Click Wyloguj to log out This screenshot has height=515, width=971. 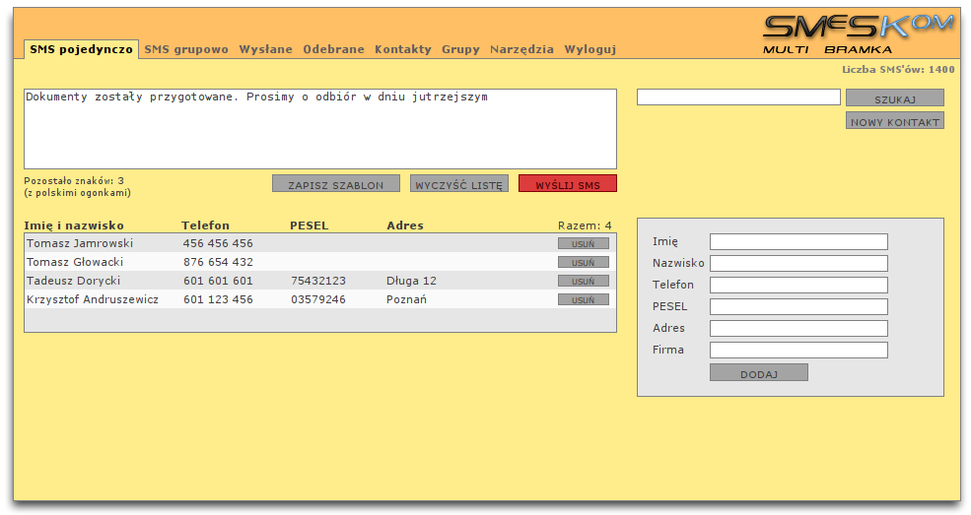(590, 49)
